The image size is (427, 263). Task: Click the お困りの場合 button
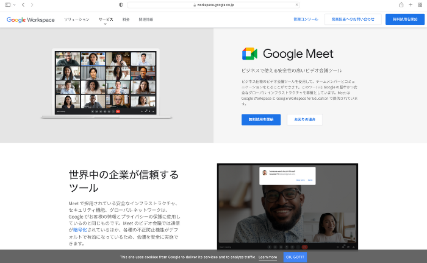pyautogui.click(x=304, y=119)
